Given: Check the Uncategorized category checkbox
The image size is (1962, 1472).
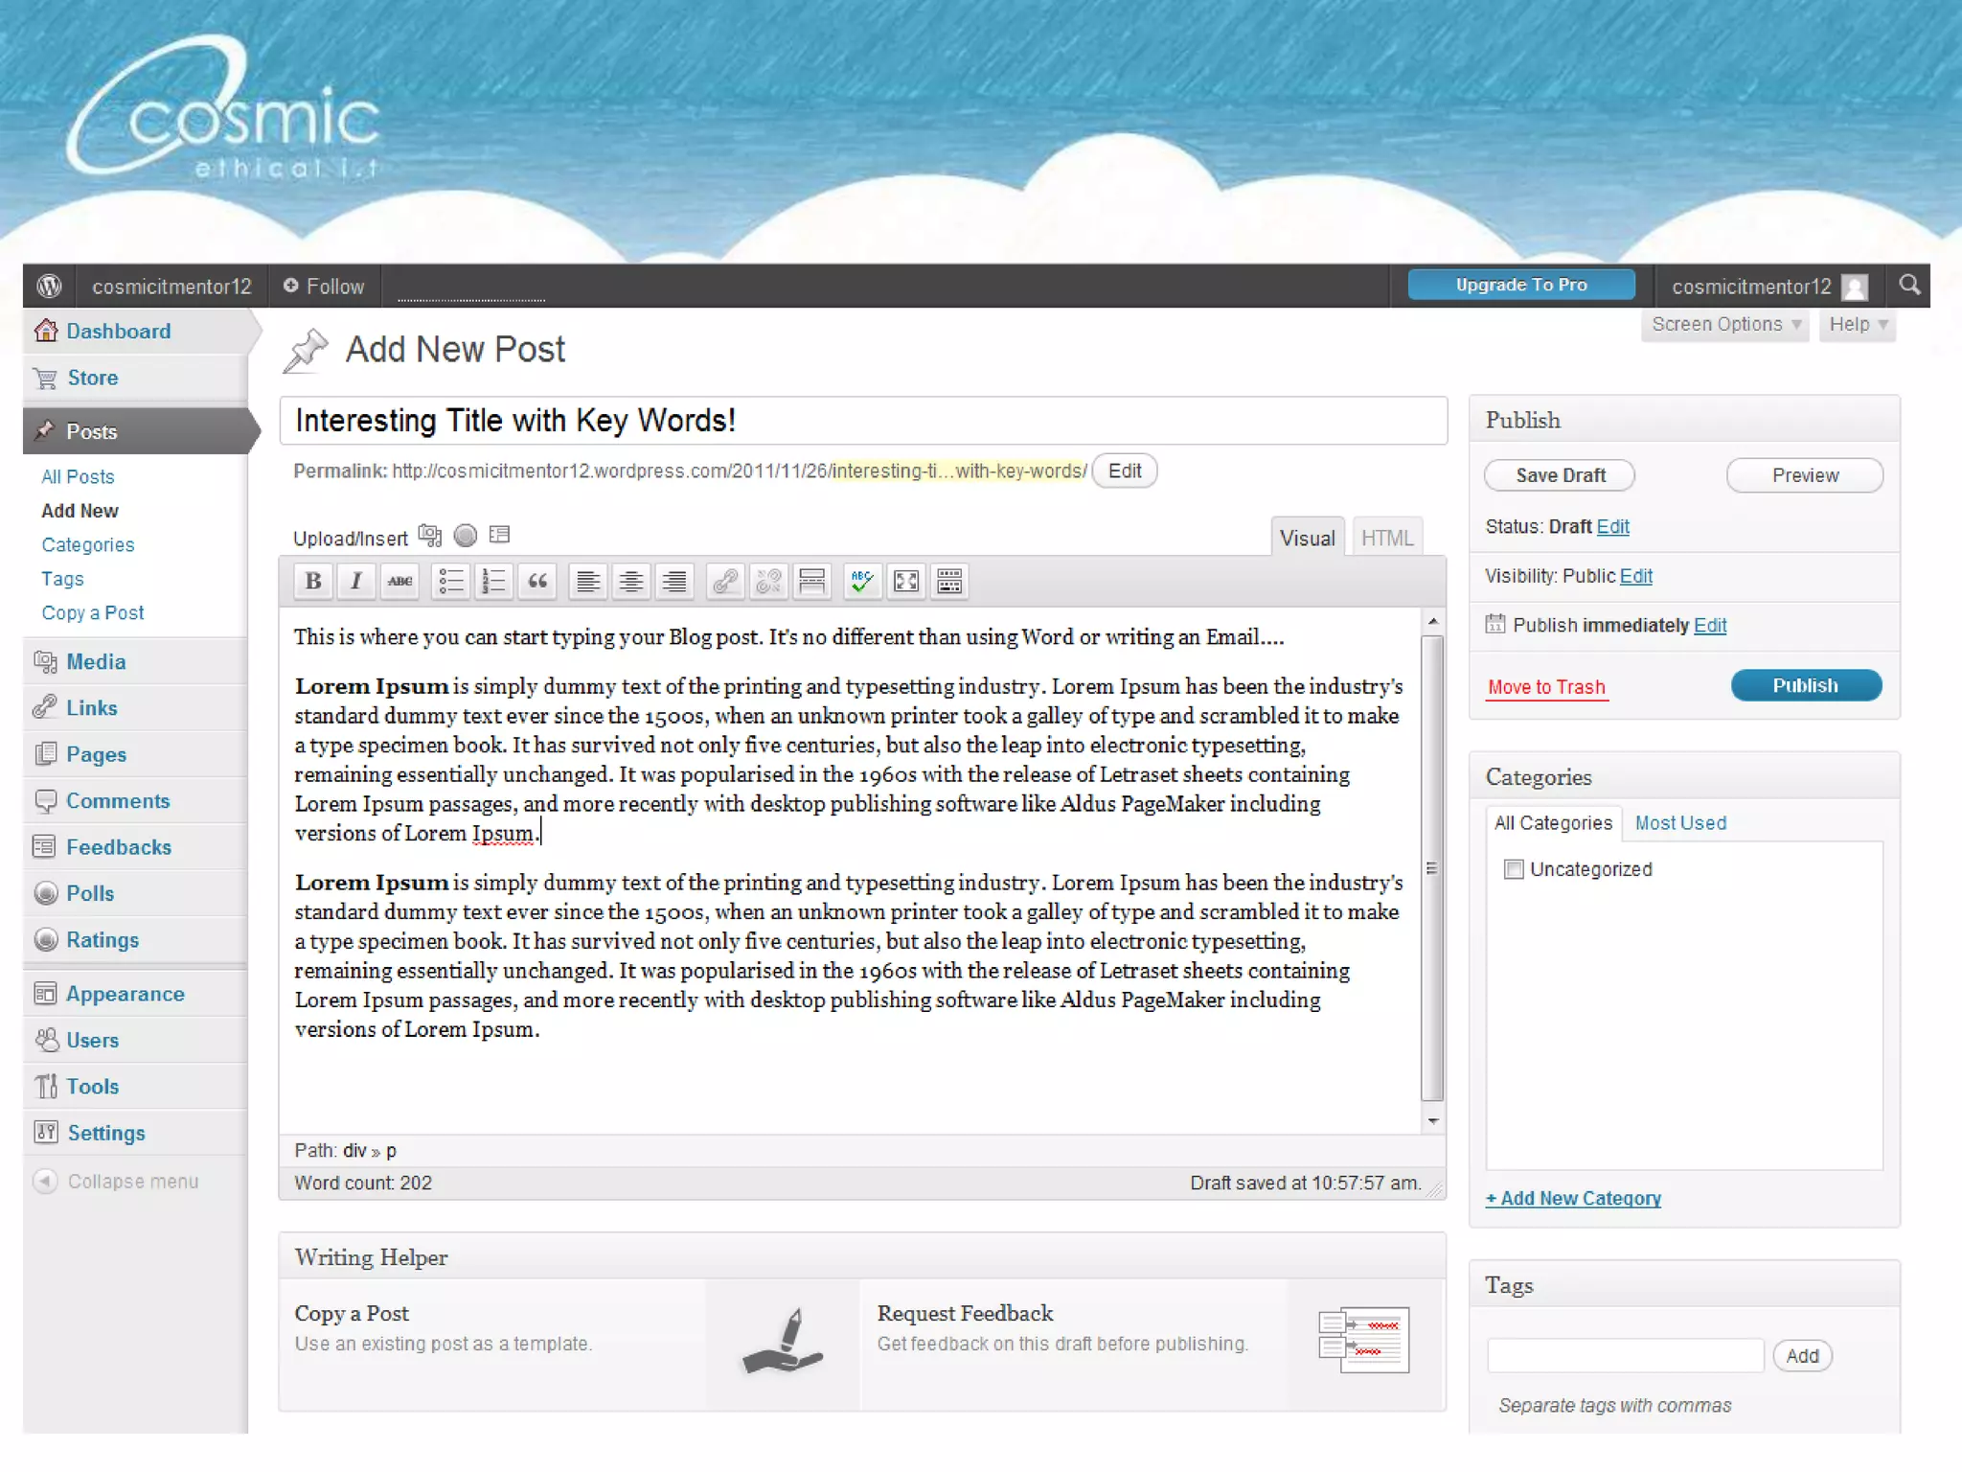Looking at the screenshot, I should (x=1514, y=869).
